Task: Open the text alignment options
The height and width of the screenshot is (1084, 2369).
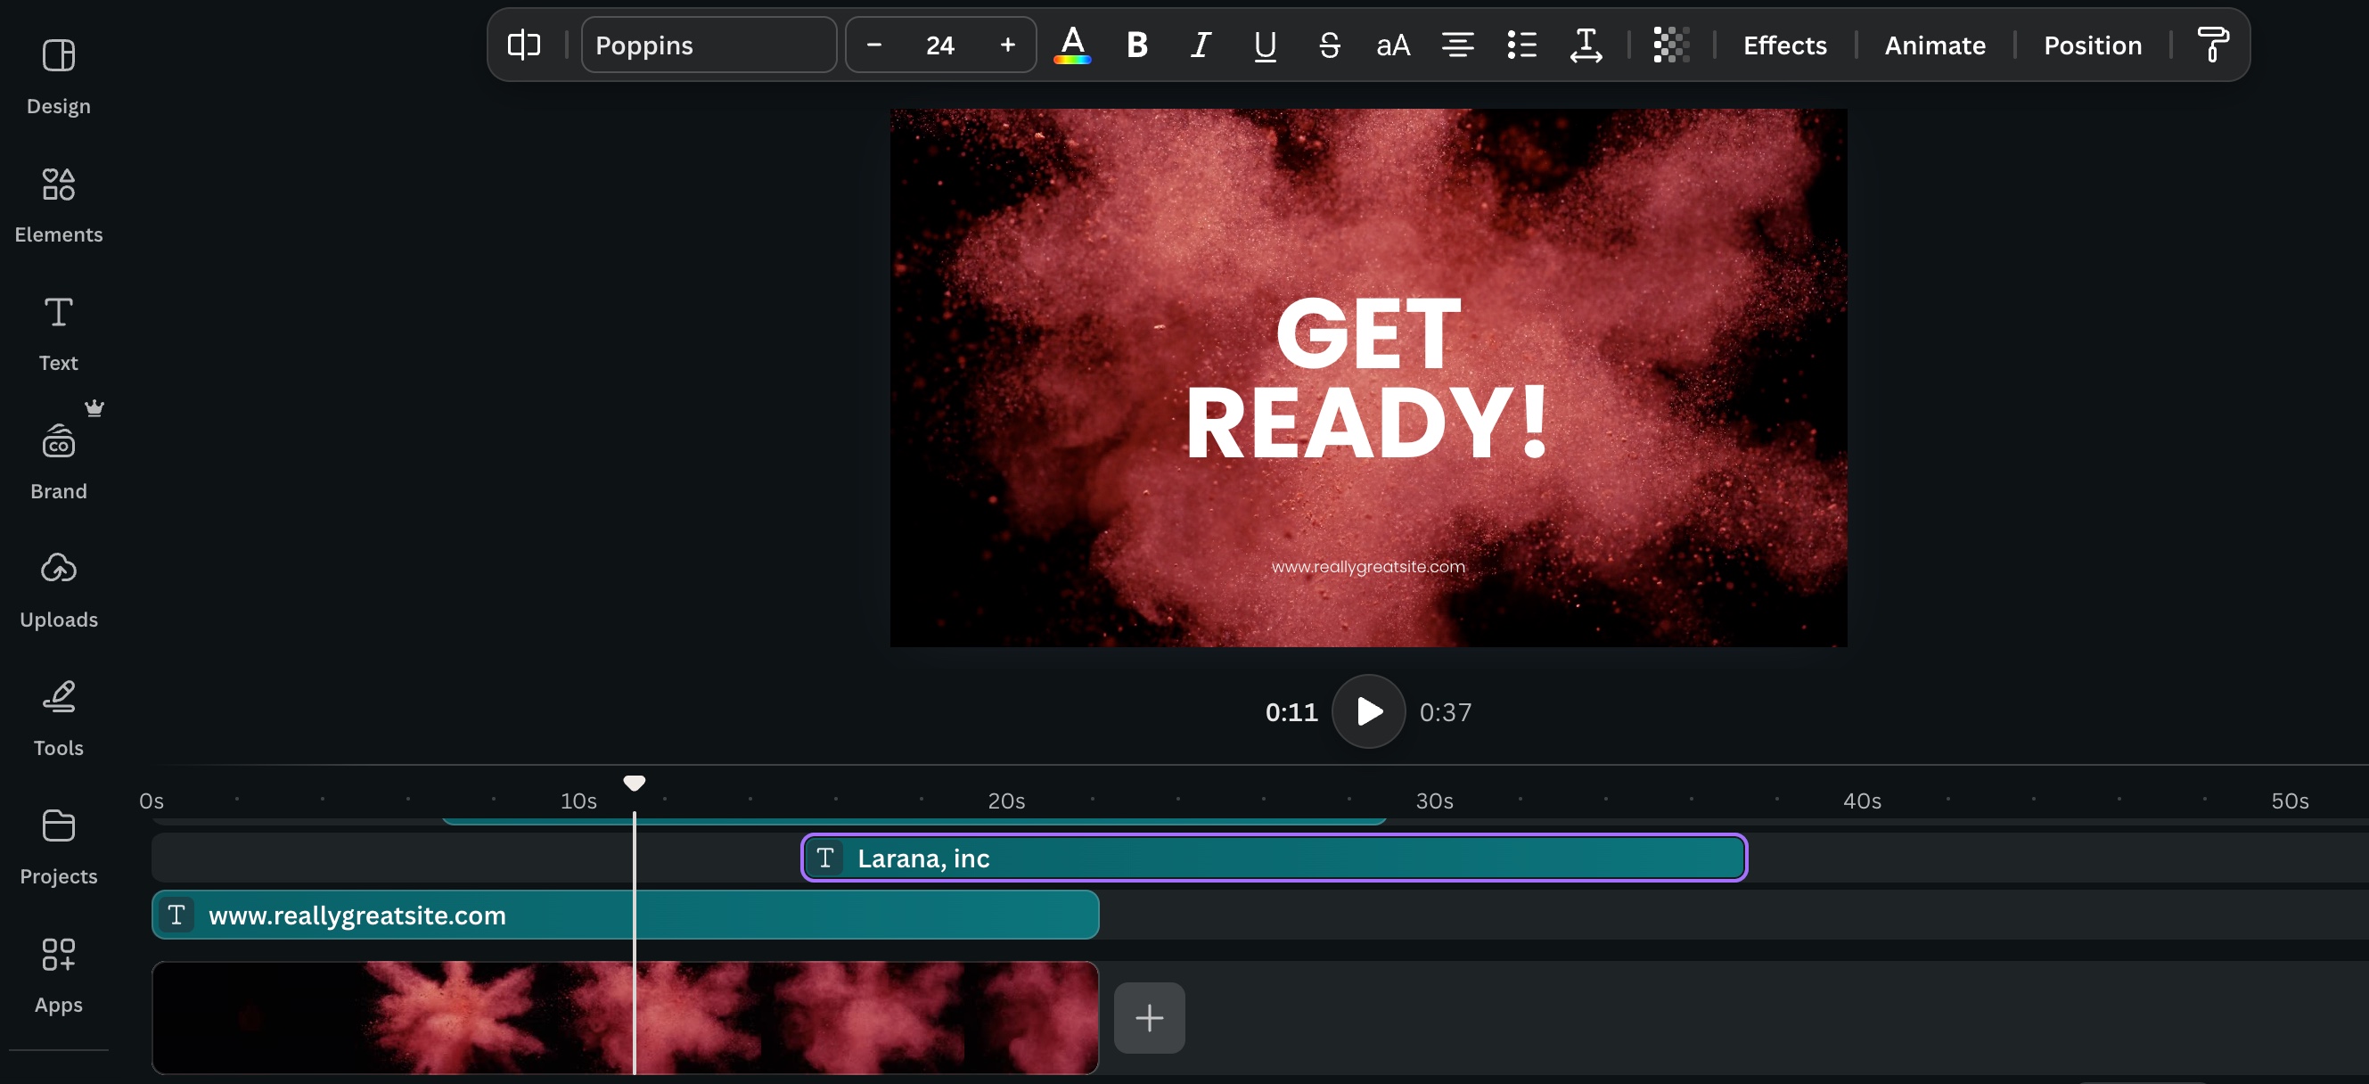Action: point(1456,45)
